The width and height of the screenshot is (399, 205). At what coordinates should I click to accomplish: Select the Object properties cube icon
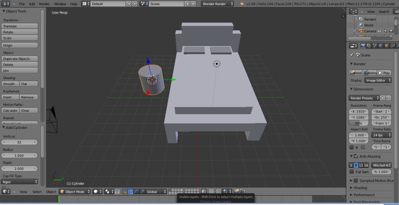click(x=387, y=46)
